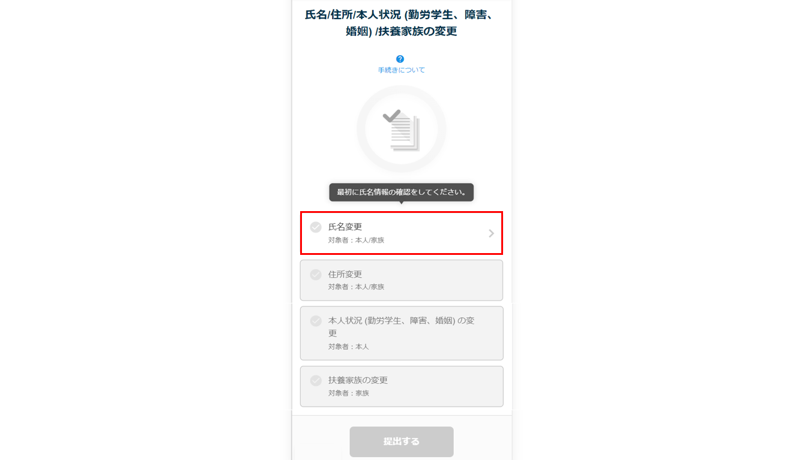Open the 手続きについて link
This screenshot has height=460, width=799.
click(x=401, y=70)
